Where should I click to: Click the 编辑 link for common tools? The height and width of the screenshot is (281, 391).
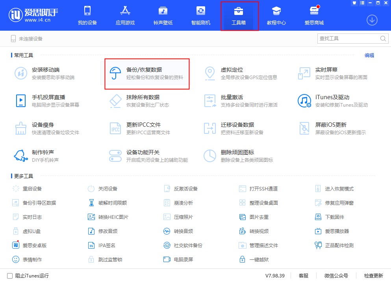(369, 55)
